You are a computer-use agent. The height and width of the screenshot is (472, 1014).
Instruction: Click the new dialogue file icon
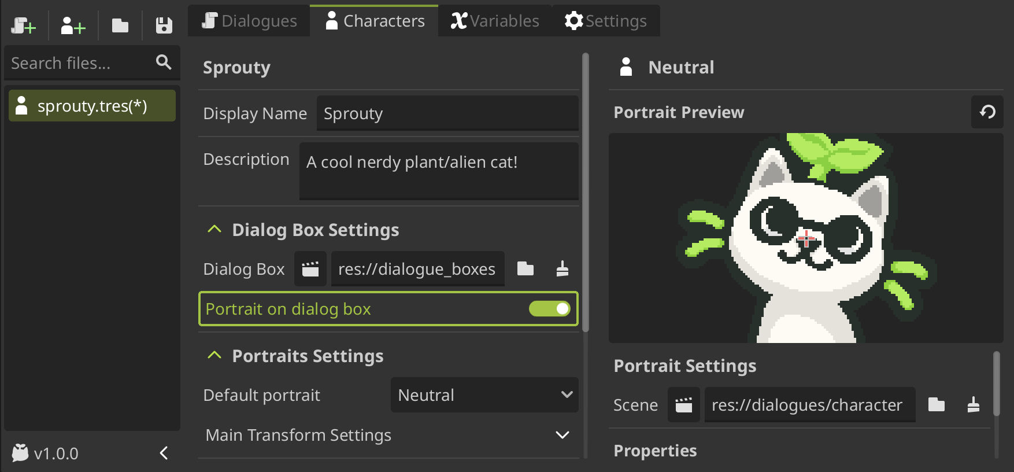[x=23, y=26]
